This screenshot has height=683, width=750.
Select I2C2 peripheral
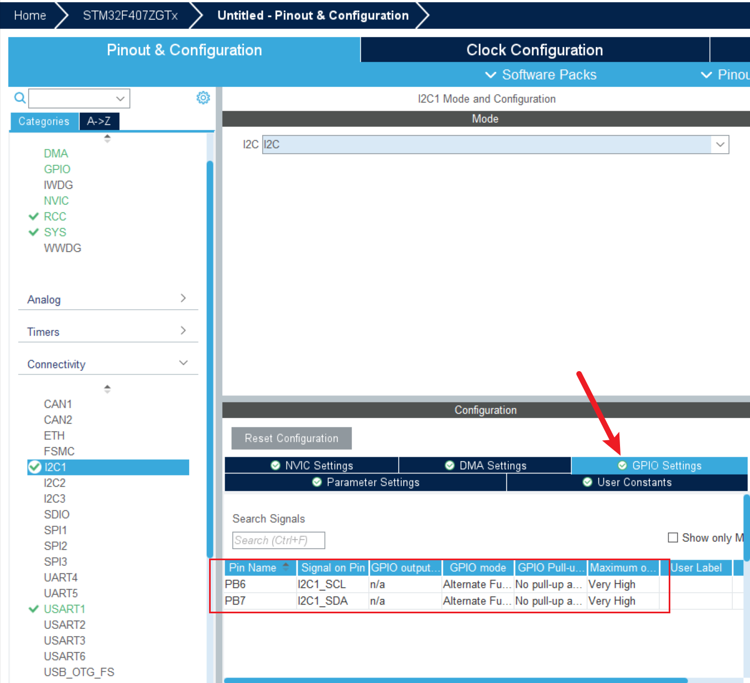point(55,483)
